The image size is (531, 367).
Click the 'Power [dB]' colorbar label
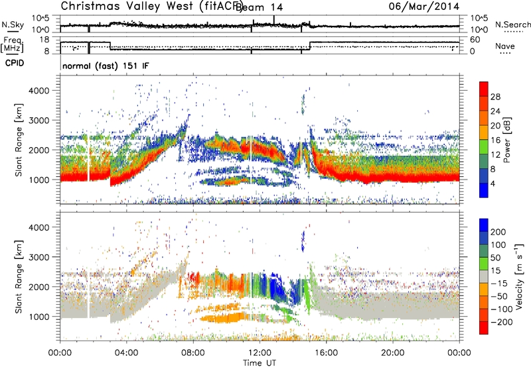click(x=506, y=140)
